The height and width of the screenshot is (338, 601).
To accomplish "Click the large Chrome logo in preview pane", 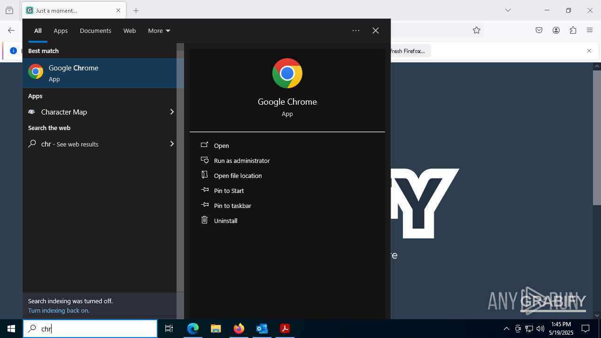I will click(x=287, y=73).
